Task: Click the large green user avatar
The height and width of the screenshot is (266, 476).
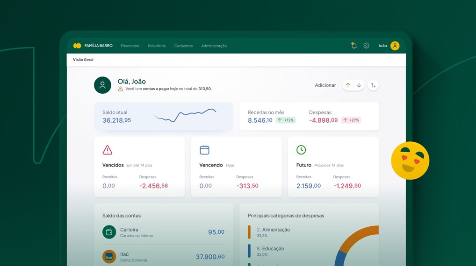Action: [x=102, y=85]
